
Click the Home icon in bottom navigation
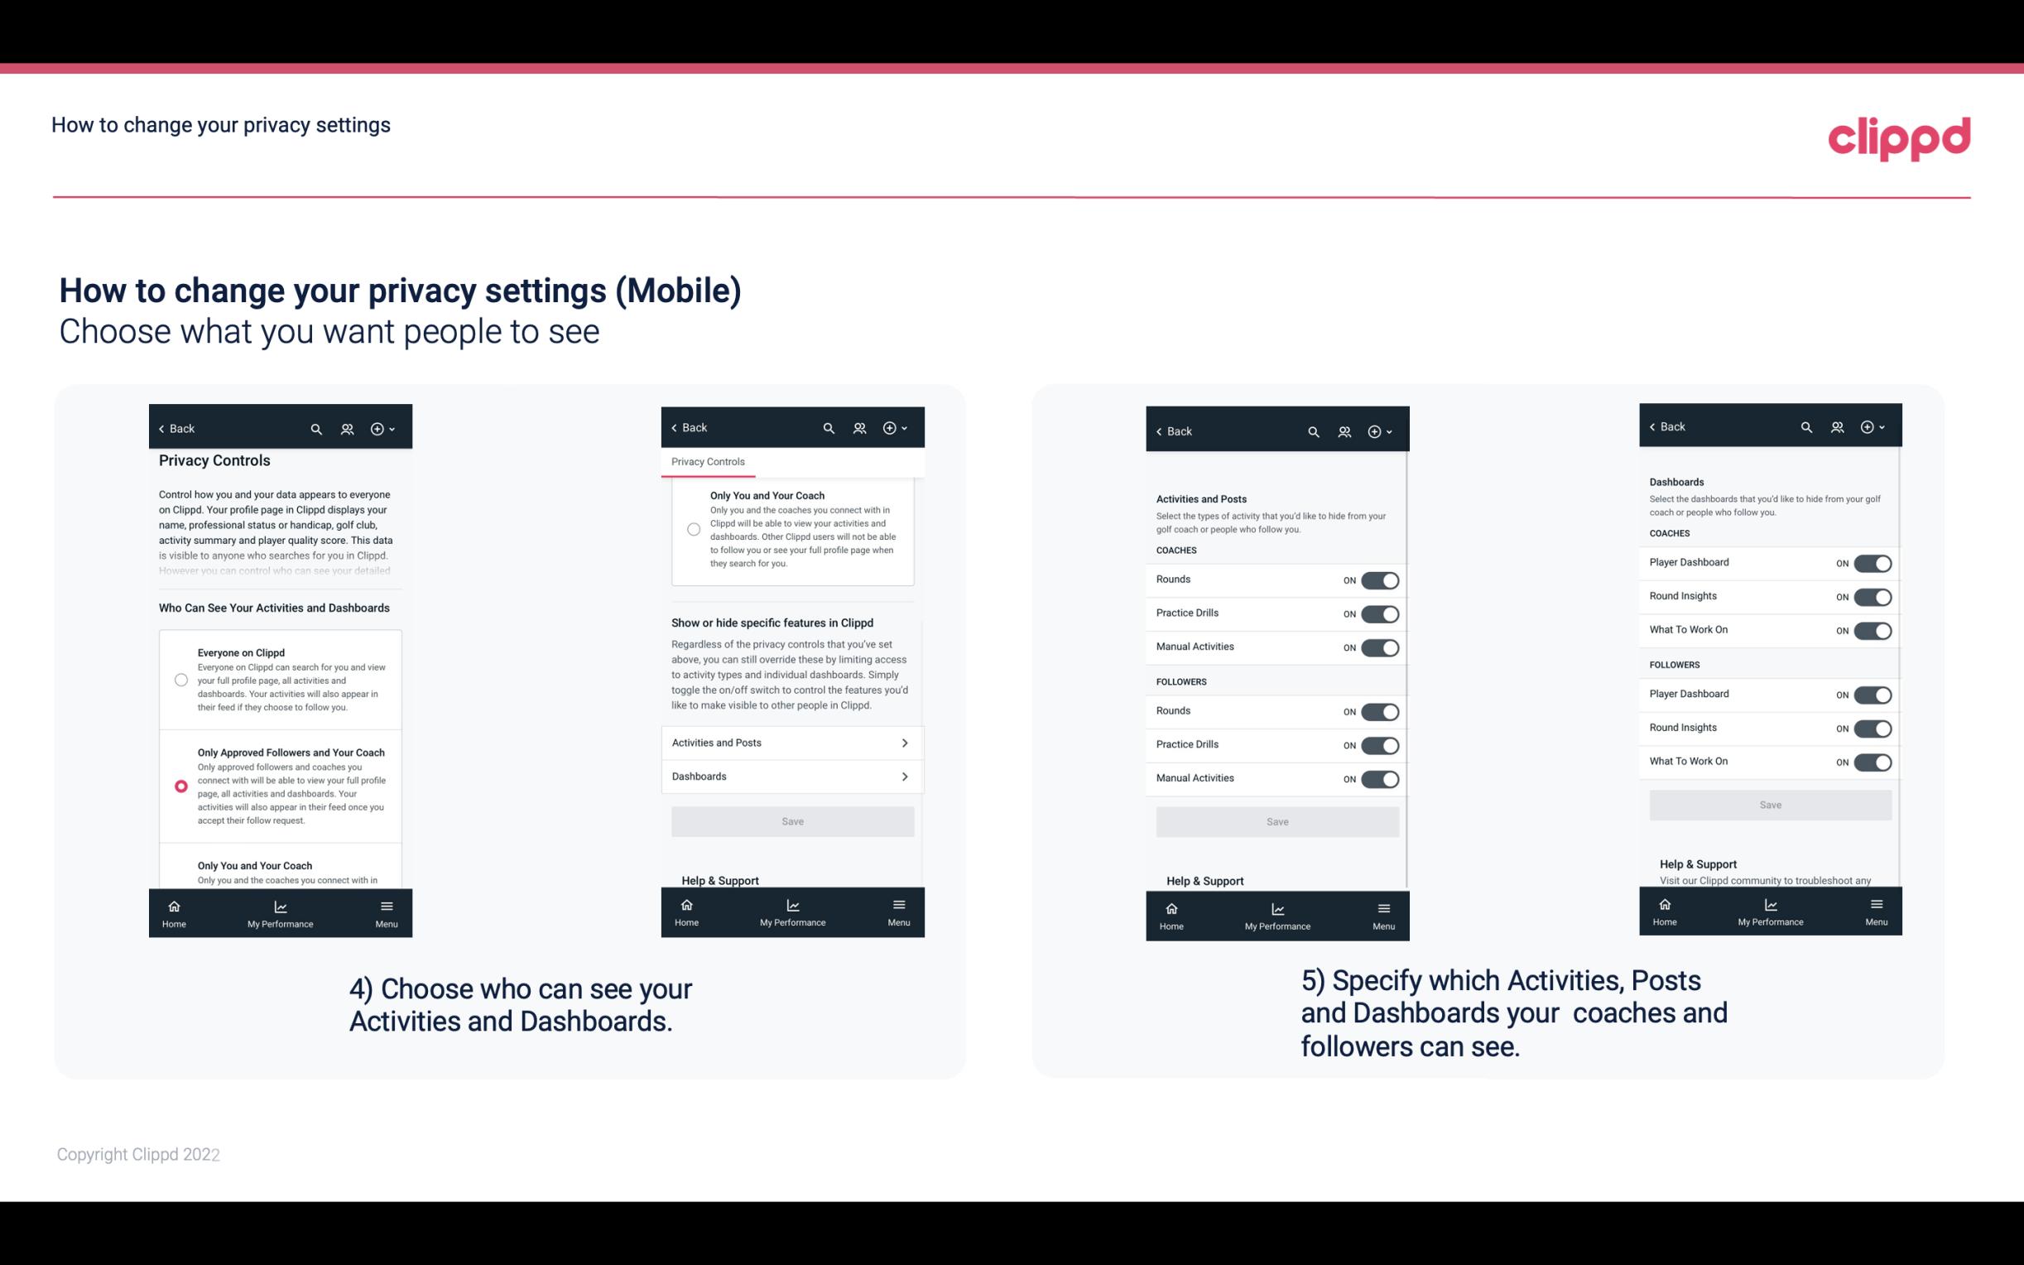pyautogui.click(x=175, y=905)
